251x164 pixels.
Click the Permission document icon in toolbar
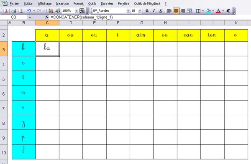5,11
